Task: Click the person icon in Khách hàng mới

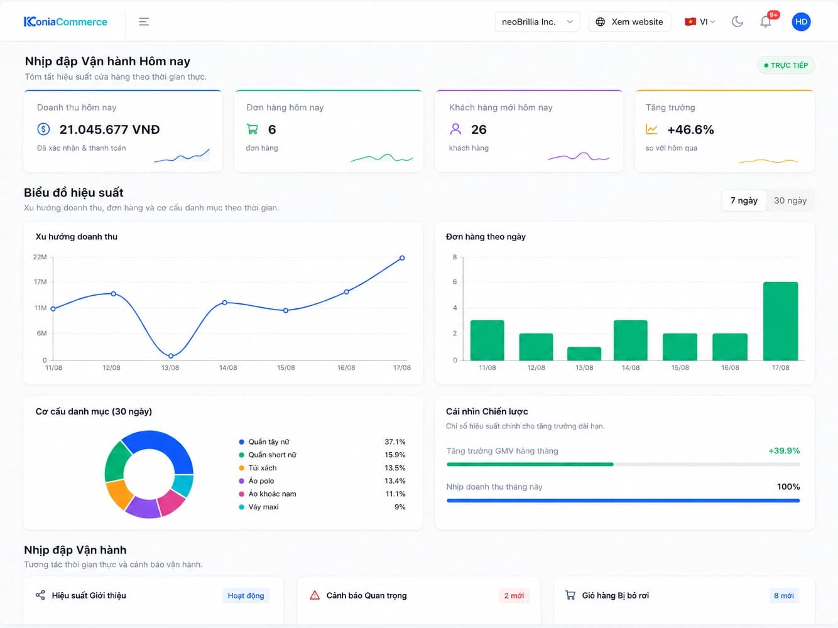Action: tap(455, 129)
